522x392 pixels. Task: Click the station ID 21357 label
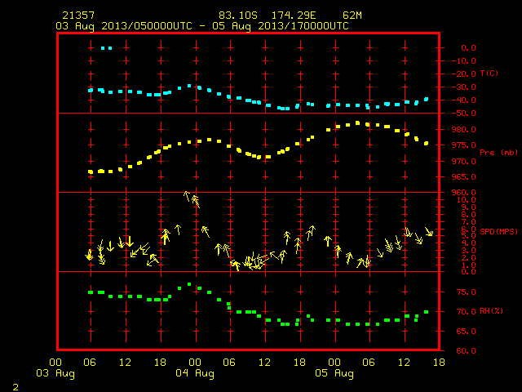pos(78,16)
